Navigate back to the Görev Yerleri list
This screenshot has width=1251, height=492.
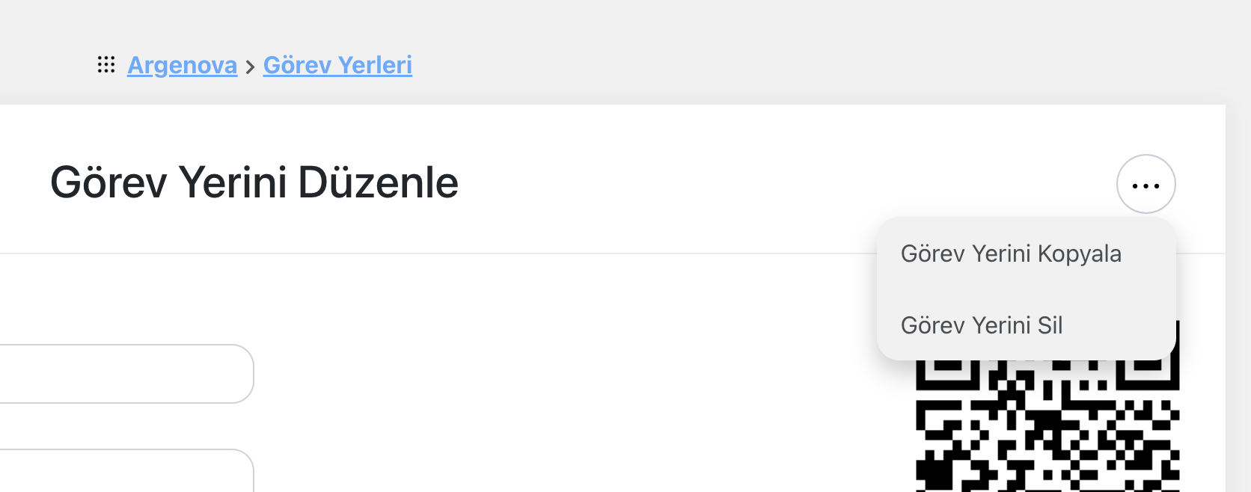337,65
